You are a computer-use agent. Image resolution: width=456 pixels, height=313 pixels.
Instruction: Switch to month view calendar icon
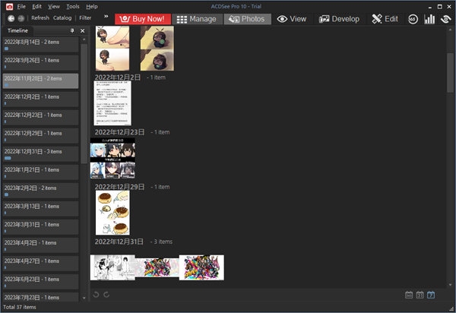tap(420, 295)
